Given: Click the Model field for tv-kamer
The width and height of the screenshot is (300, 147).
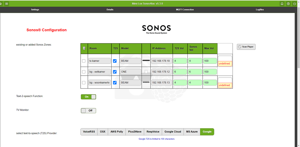Looking at the screenshot, I should pos(131,61).
